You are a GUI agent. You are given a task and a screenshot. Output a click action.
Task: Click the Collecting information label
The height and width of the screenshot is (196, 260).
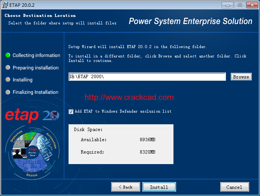36,55
